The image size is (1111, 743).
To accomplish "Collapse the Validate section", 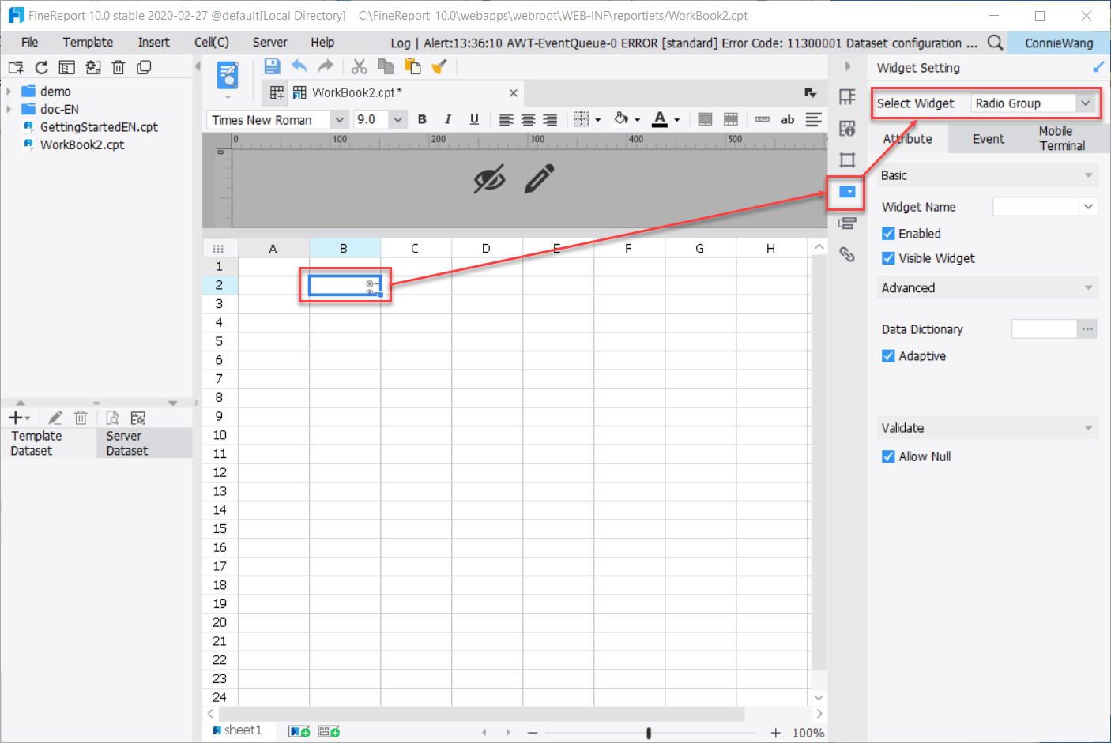I will click(1089, 427).
